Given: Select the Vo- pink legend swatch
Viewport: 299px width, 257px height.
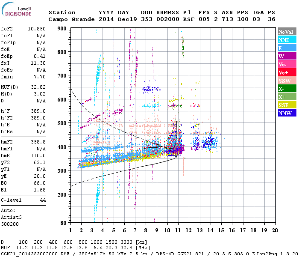Looking at the screenshot, I should pos(287,64).
